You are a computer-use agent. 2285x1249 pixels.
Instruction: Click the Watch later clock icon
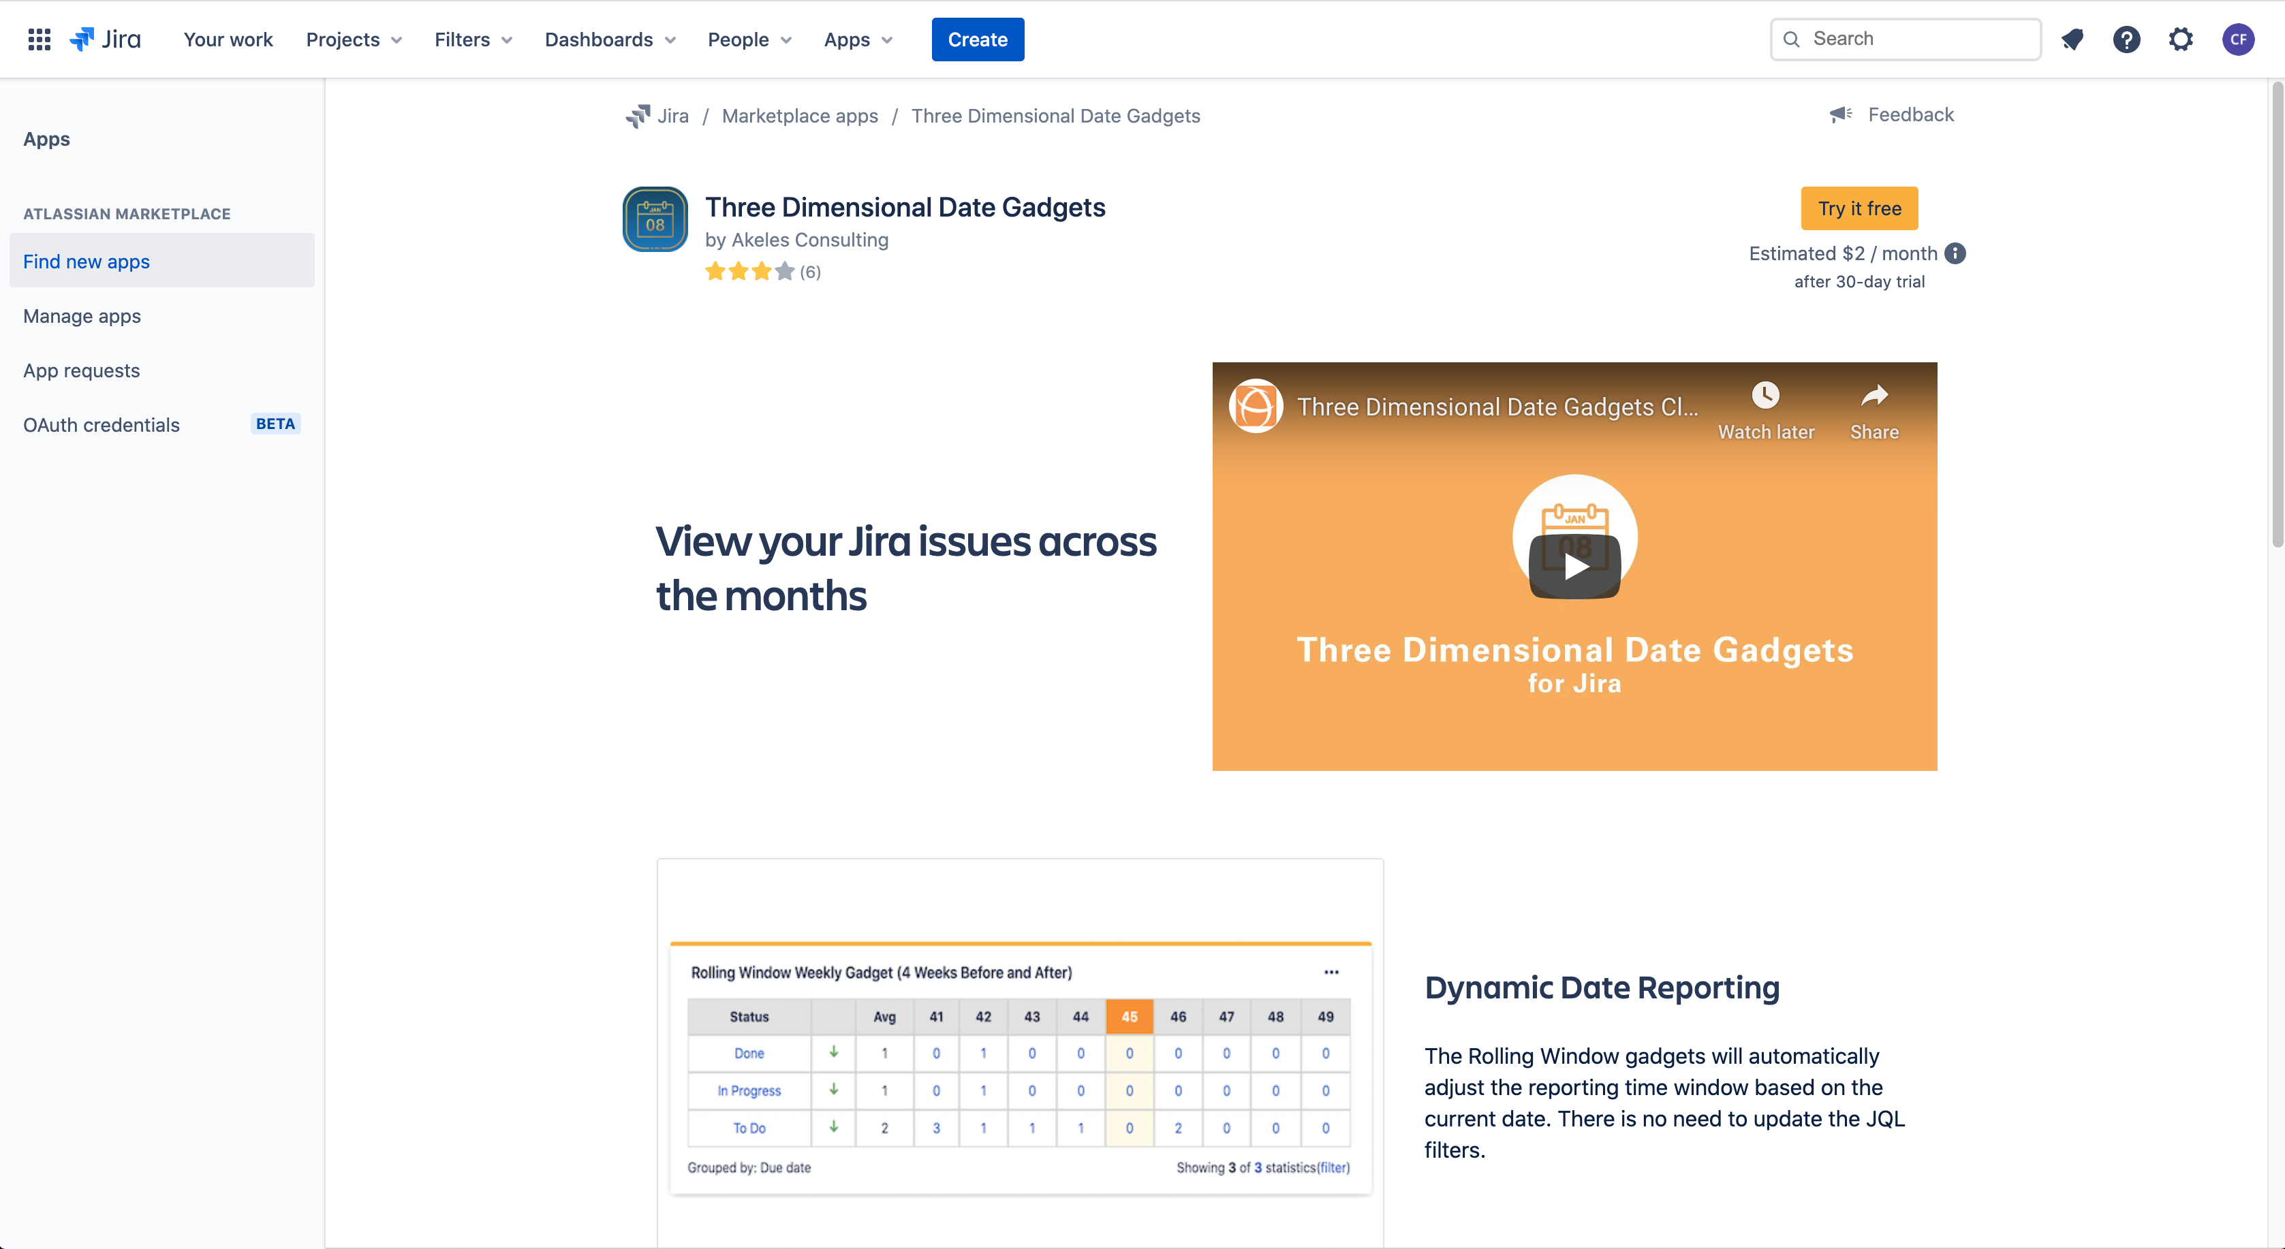click(x=1765, y=396)
